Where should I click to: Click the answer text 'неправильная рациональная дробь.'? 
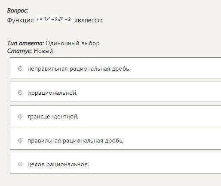pos(79,69)
